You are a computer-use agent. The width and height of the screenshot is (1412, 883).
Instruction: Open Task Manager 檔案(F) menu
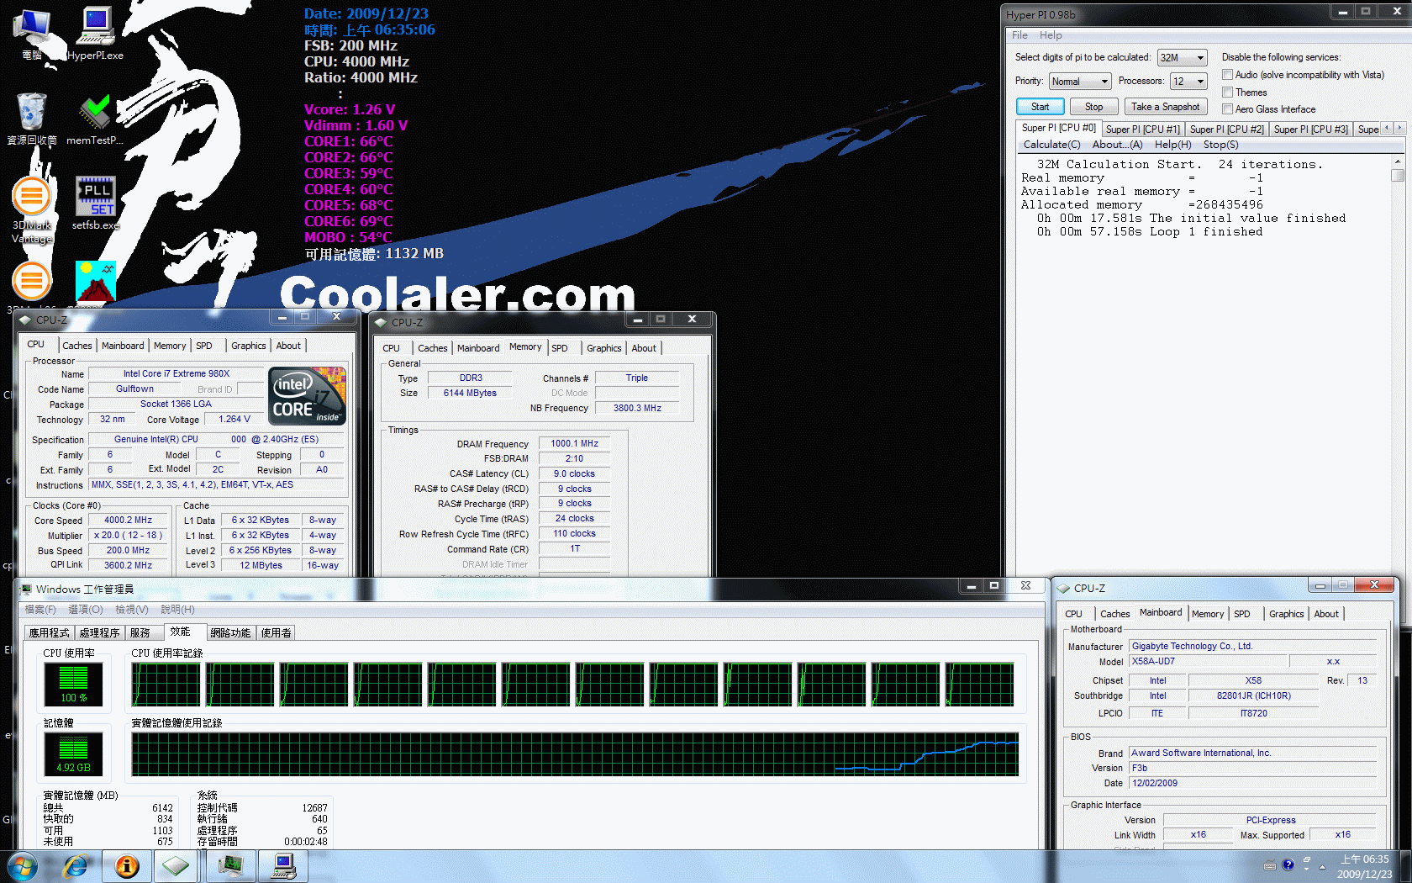tap(40, 610)
